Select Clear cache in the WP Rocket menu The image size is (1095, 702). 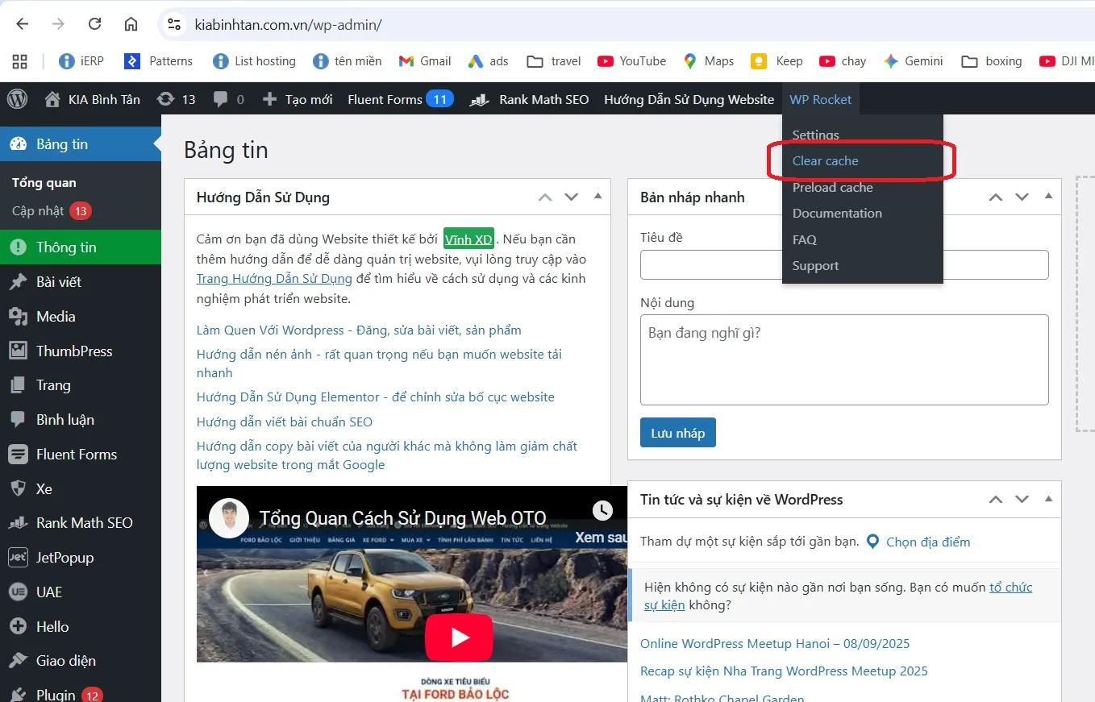tap(826, 160)
